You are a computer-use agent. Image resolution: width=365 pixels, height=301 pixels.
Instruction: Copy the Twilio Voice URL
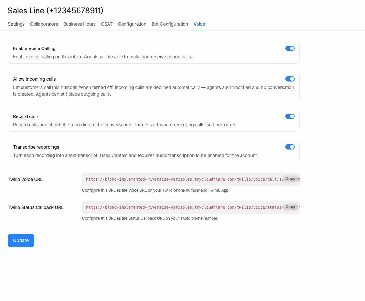pos(290,179)
